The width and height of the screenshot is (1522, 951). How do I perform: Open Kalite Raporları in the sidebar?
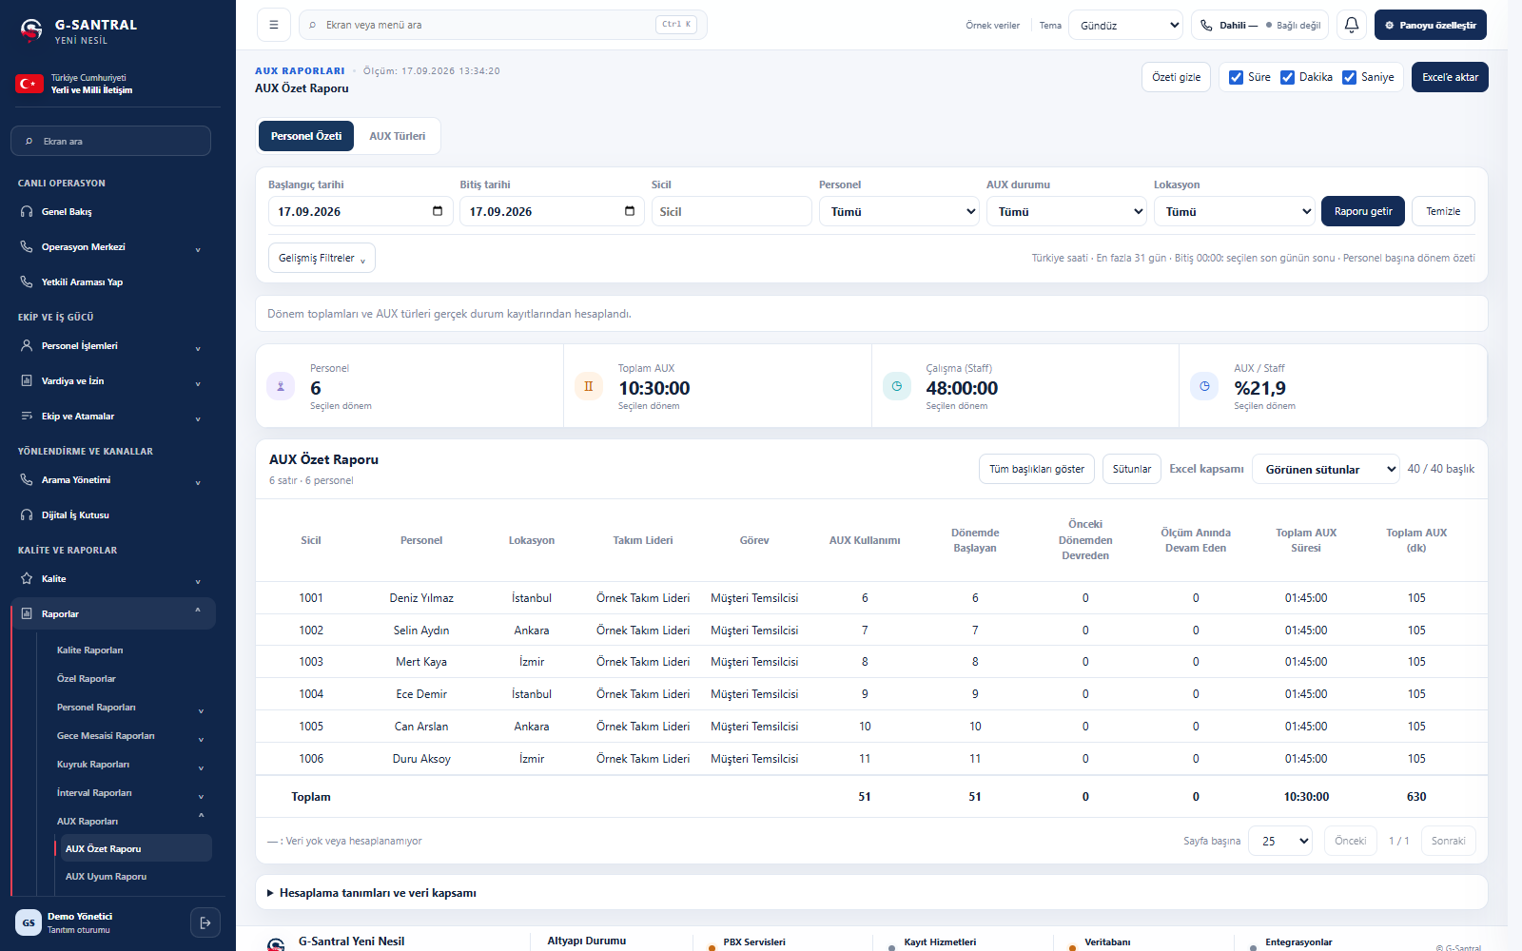[x=90, y=650]
